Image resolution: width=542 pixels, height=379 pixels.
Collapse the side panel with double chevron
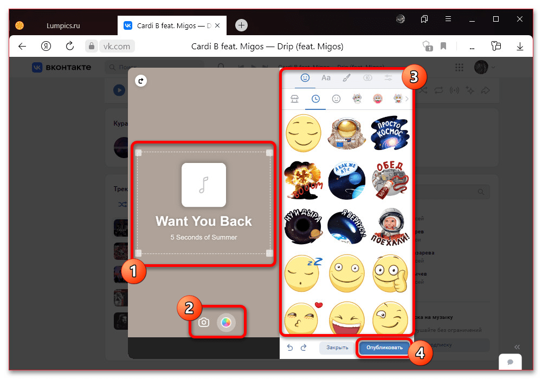pyautogui.click(x=517, y=347)
